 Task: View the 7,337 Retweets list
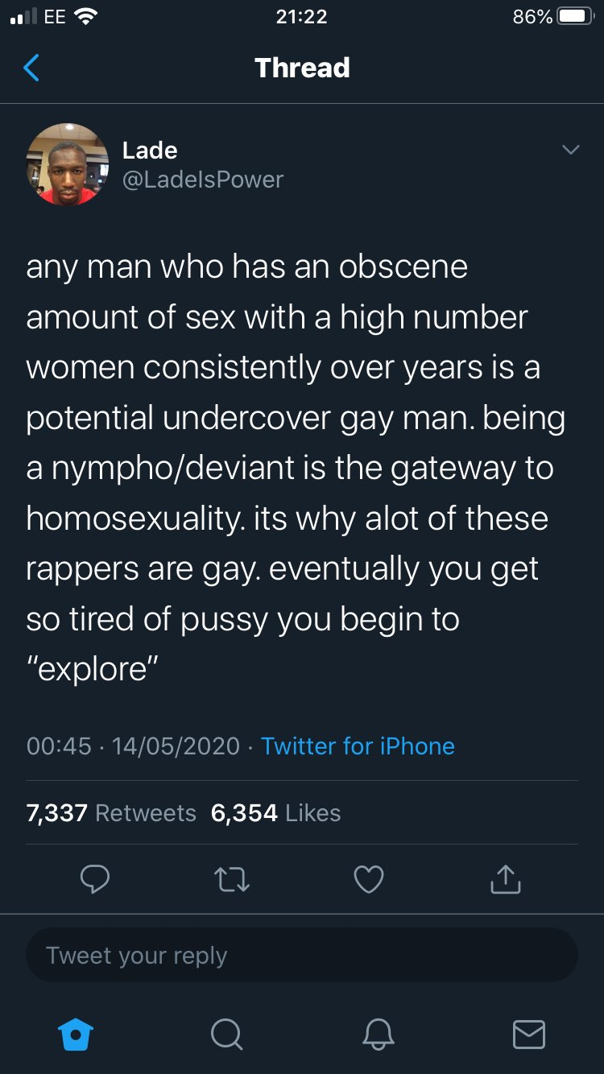pos(111,812)
